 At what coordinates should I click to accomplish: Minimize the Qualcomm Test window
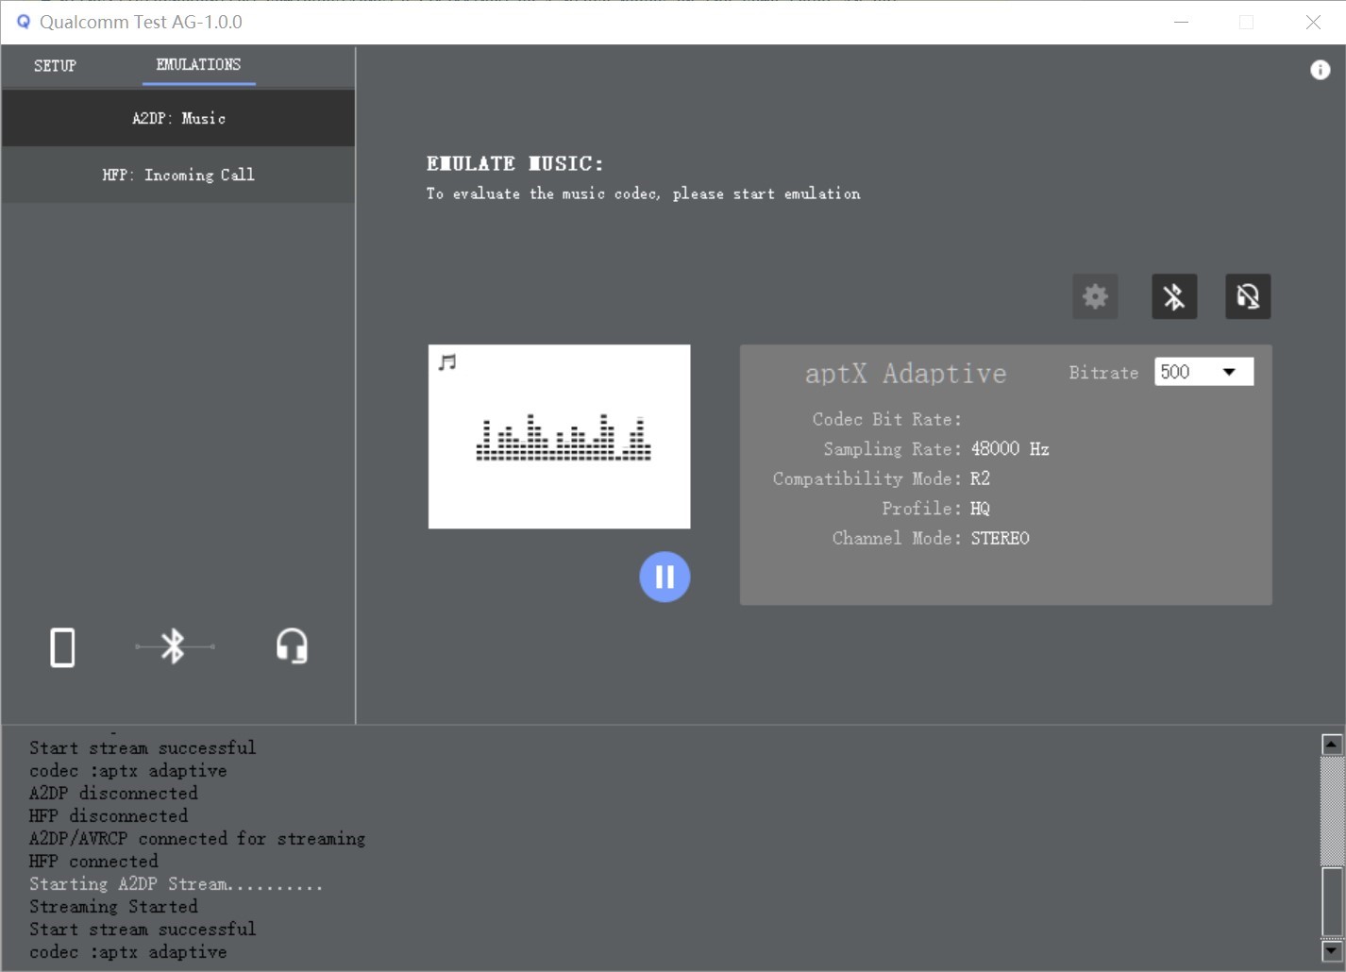pos(1181,22)
